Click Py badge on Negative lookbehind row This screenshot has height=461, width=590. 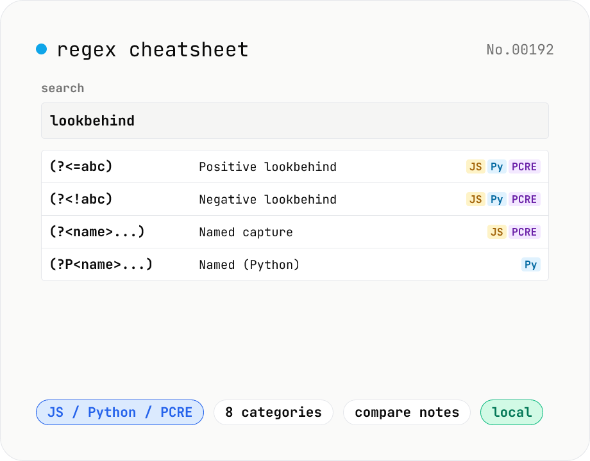496,199
